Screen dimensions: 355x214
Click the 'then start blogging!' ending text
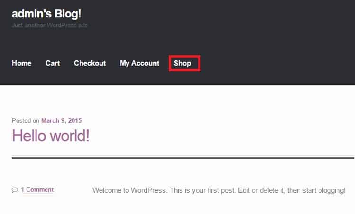pyautogui.click(x=316, y=190)
